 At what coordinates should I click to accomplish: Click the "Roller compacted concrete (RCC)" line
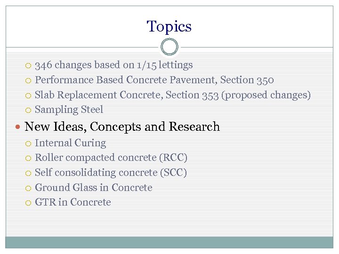(111, 158)
